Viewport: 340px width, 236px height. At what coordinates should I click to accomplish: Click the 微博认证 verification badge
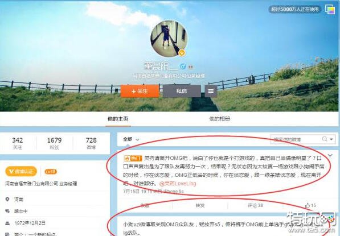[21, 172]
